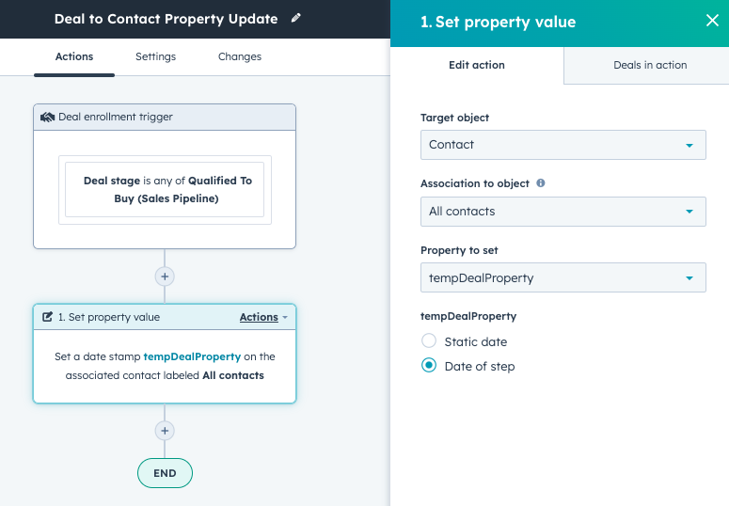Close the Set property value panel
The height and width of the screenshot is (506, 729).
[x=712, y=20]
